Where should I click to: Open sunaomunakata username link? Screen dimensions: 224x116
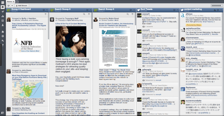194,101
